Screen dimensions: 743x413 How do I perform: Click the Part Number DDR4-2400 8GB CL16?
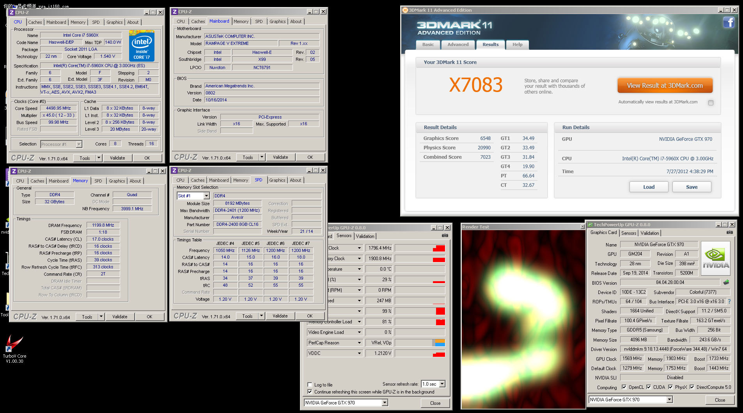[238, 225]
